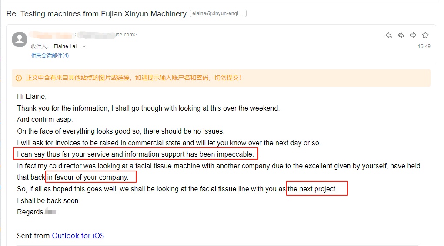The height and width of the screenshot is (246, 444).
Task: Click the orange security warning banner text
Action: click(134, 78)
